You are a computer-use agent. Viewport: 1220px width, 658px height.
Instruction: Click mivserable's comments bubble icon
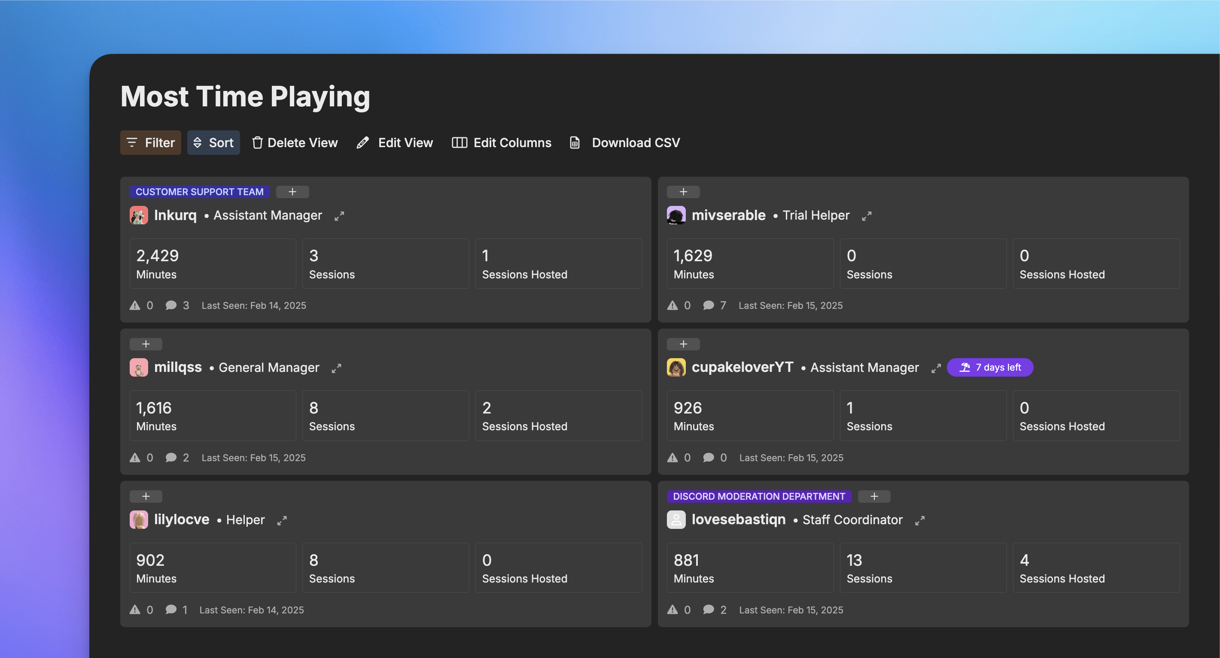(708, 305)
